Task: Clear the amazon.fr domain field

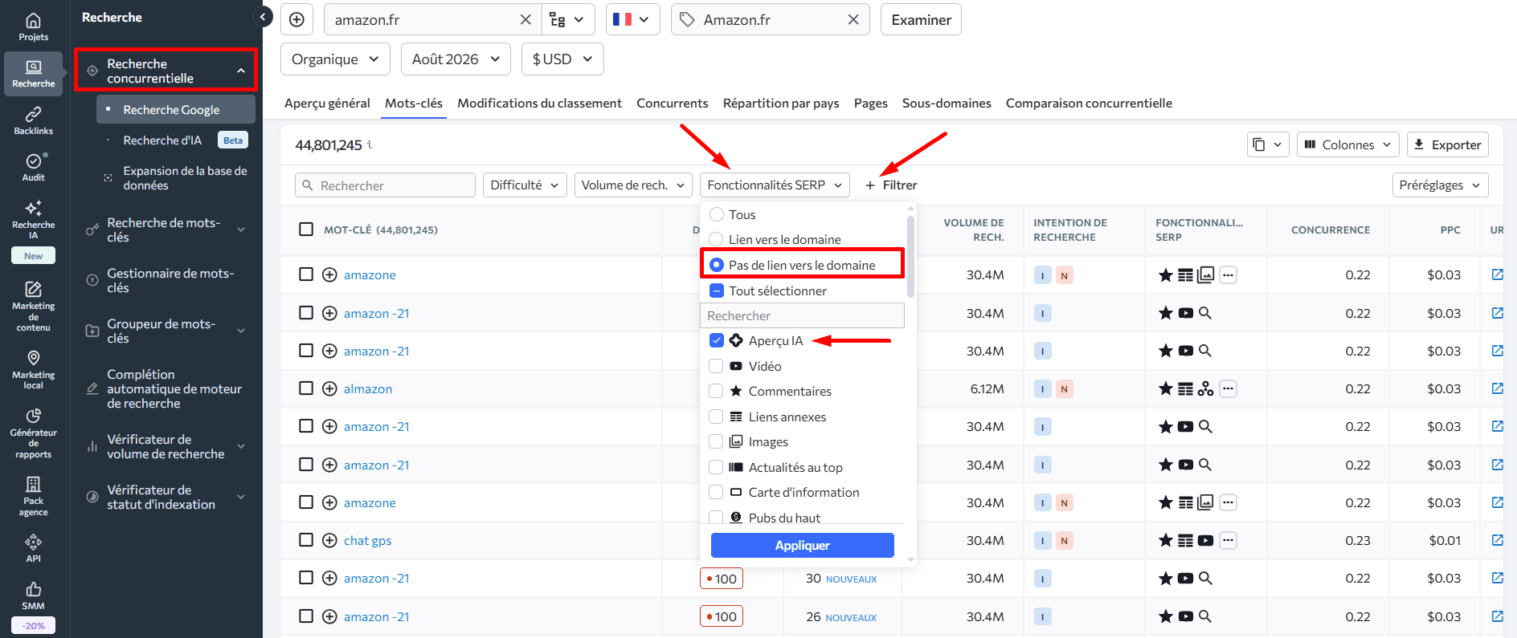Action: tap(525, 20)
